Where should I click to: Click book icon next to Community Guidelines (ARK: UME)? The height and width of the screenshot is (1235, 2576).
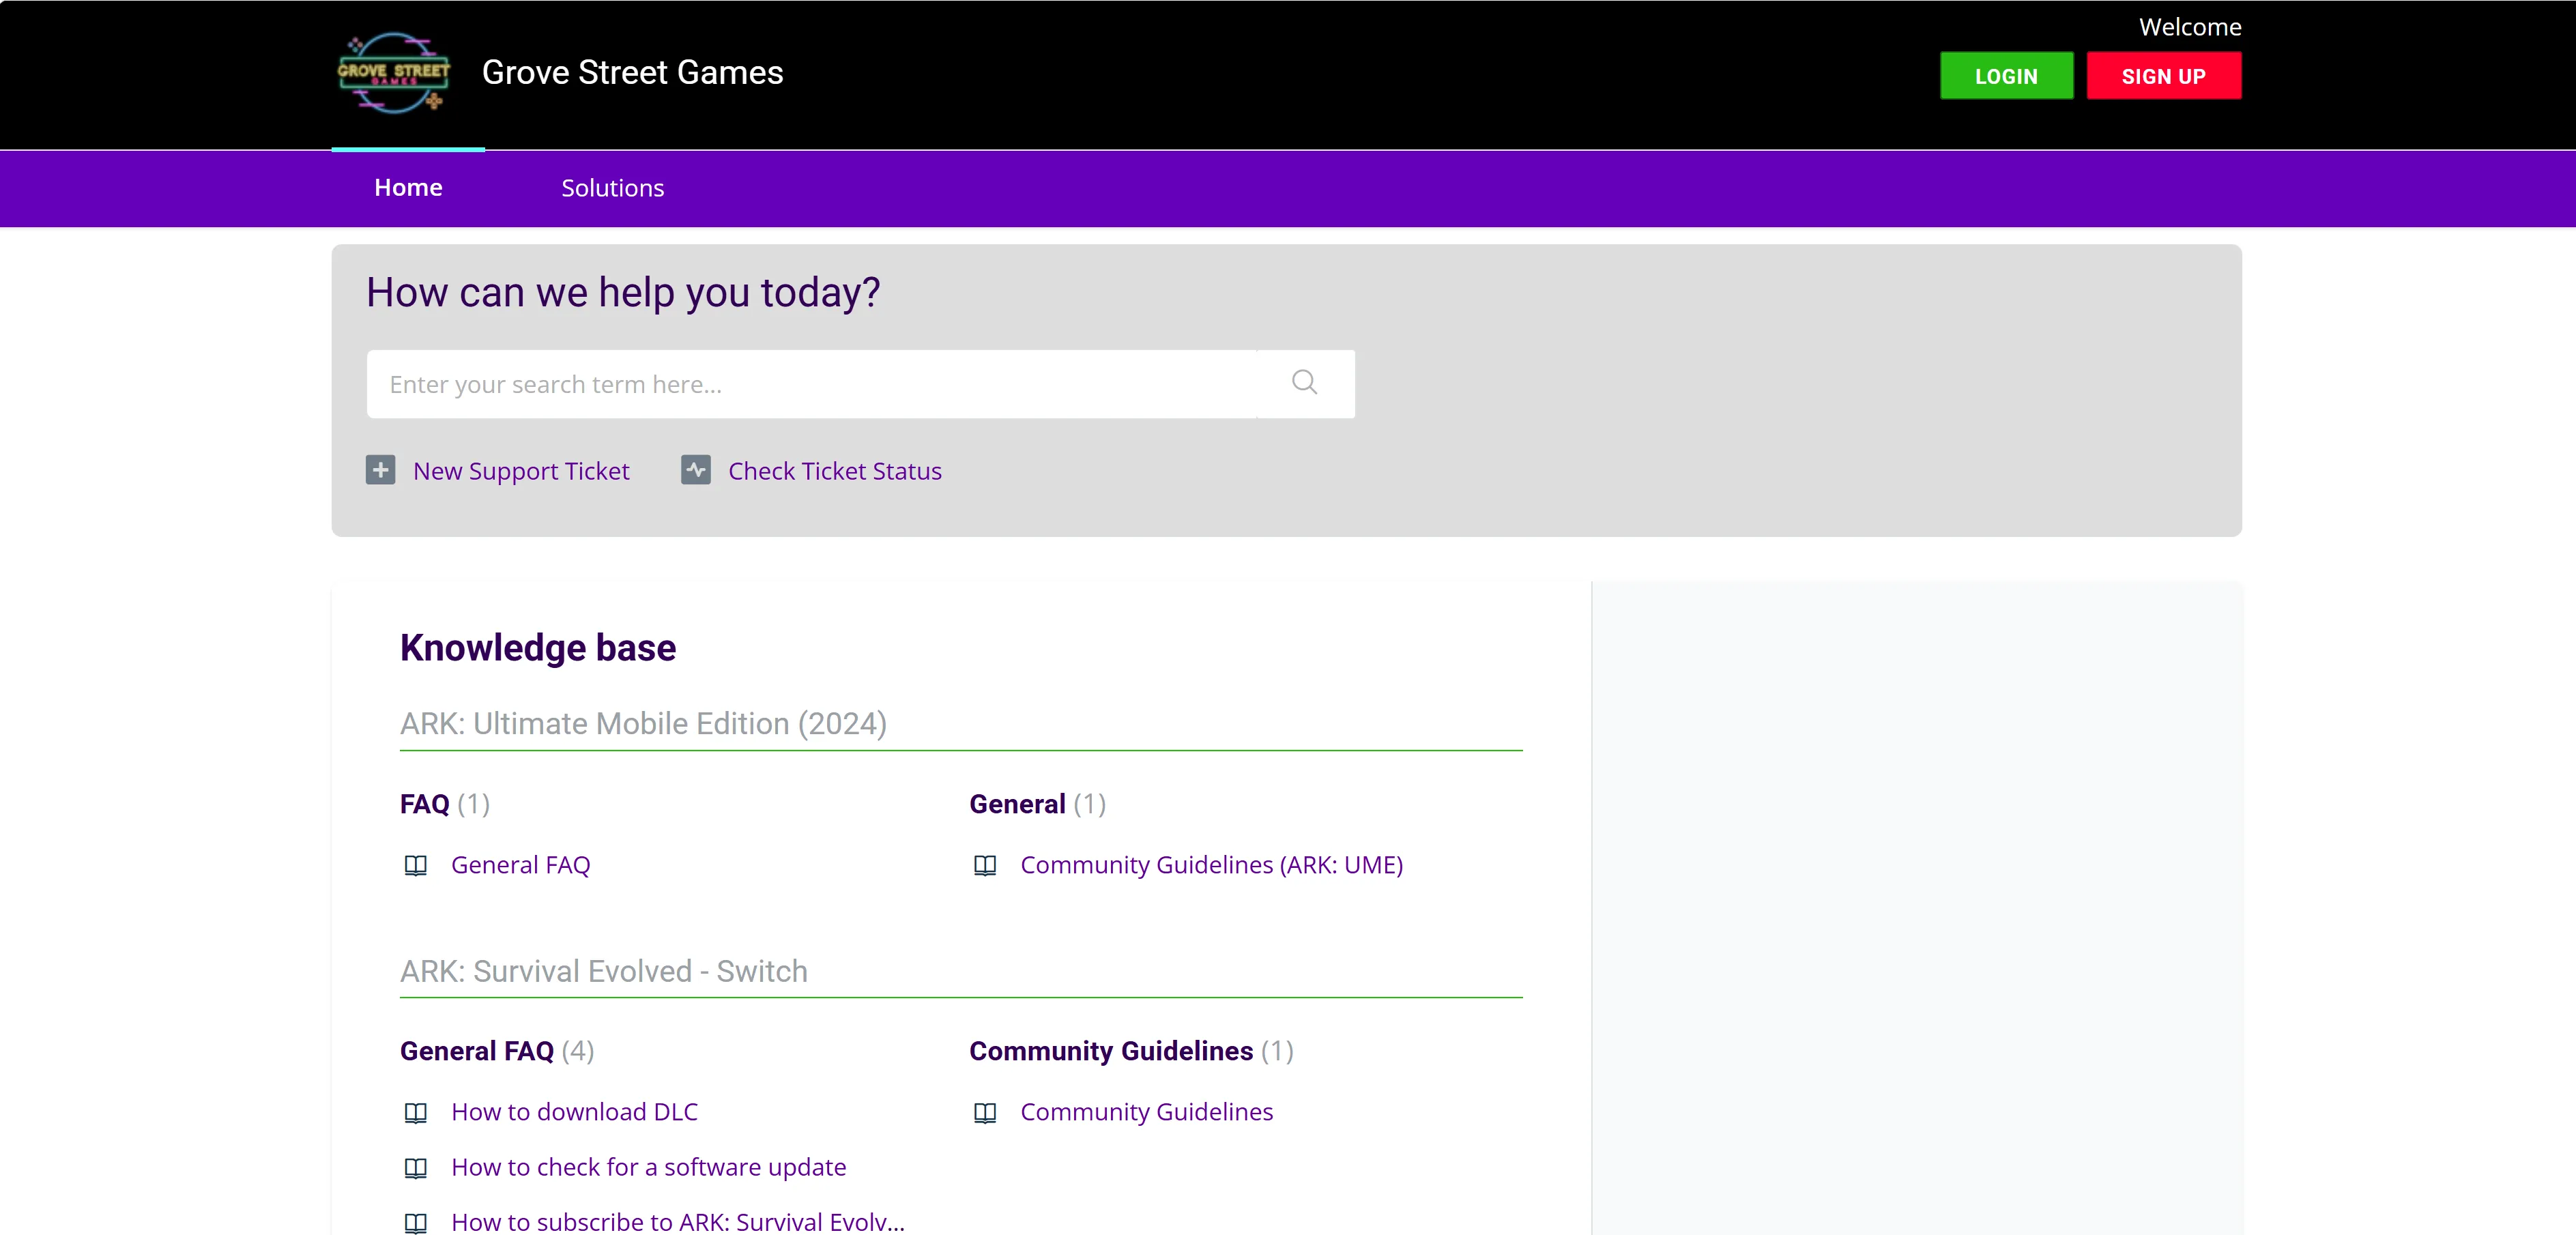[x=985, y=865]
